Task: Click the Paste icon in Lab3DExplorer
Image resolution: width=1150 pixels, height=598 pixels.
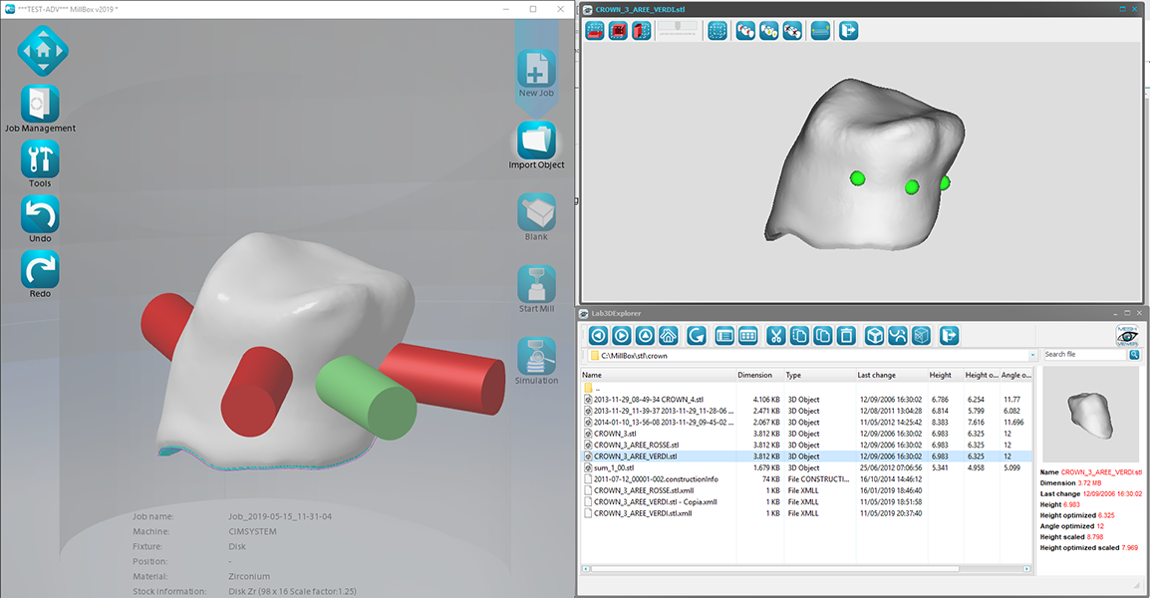Action: click(823, 336)
